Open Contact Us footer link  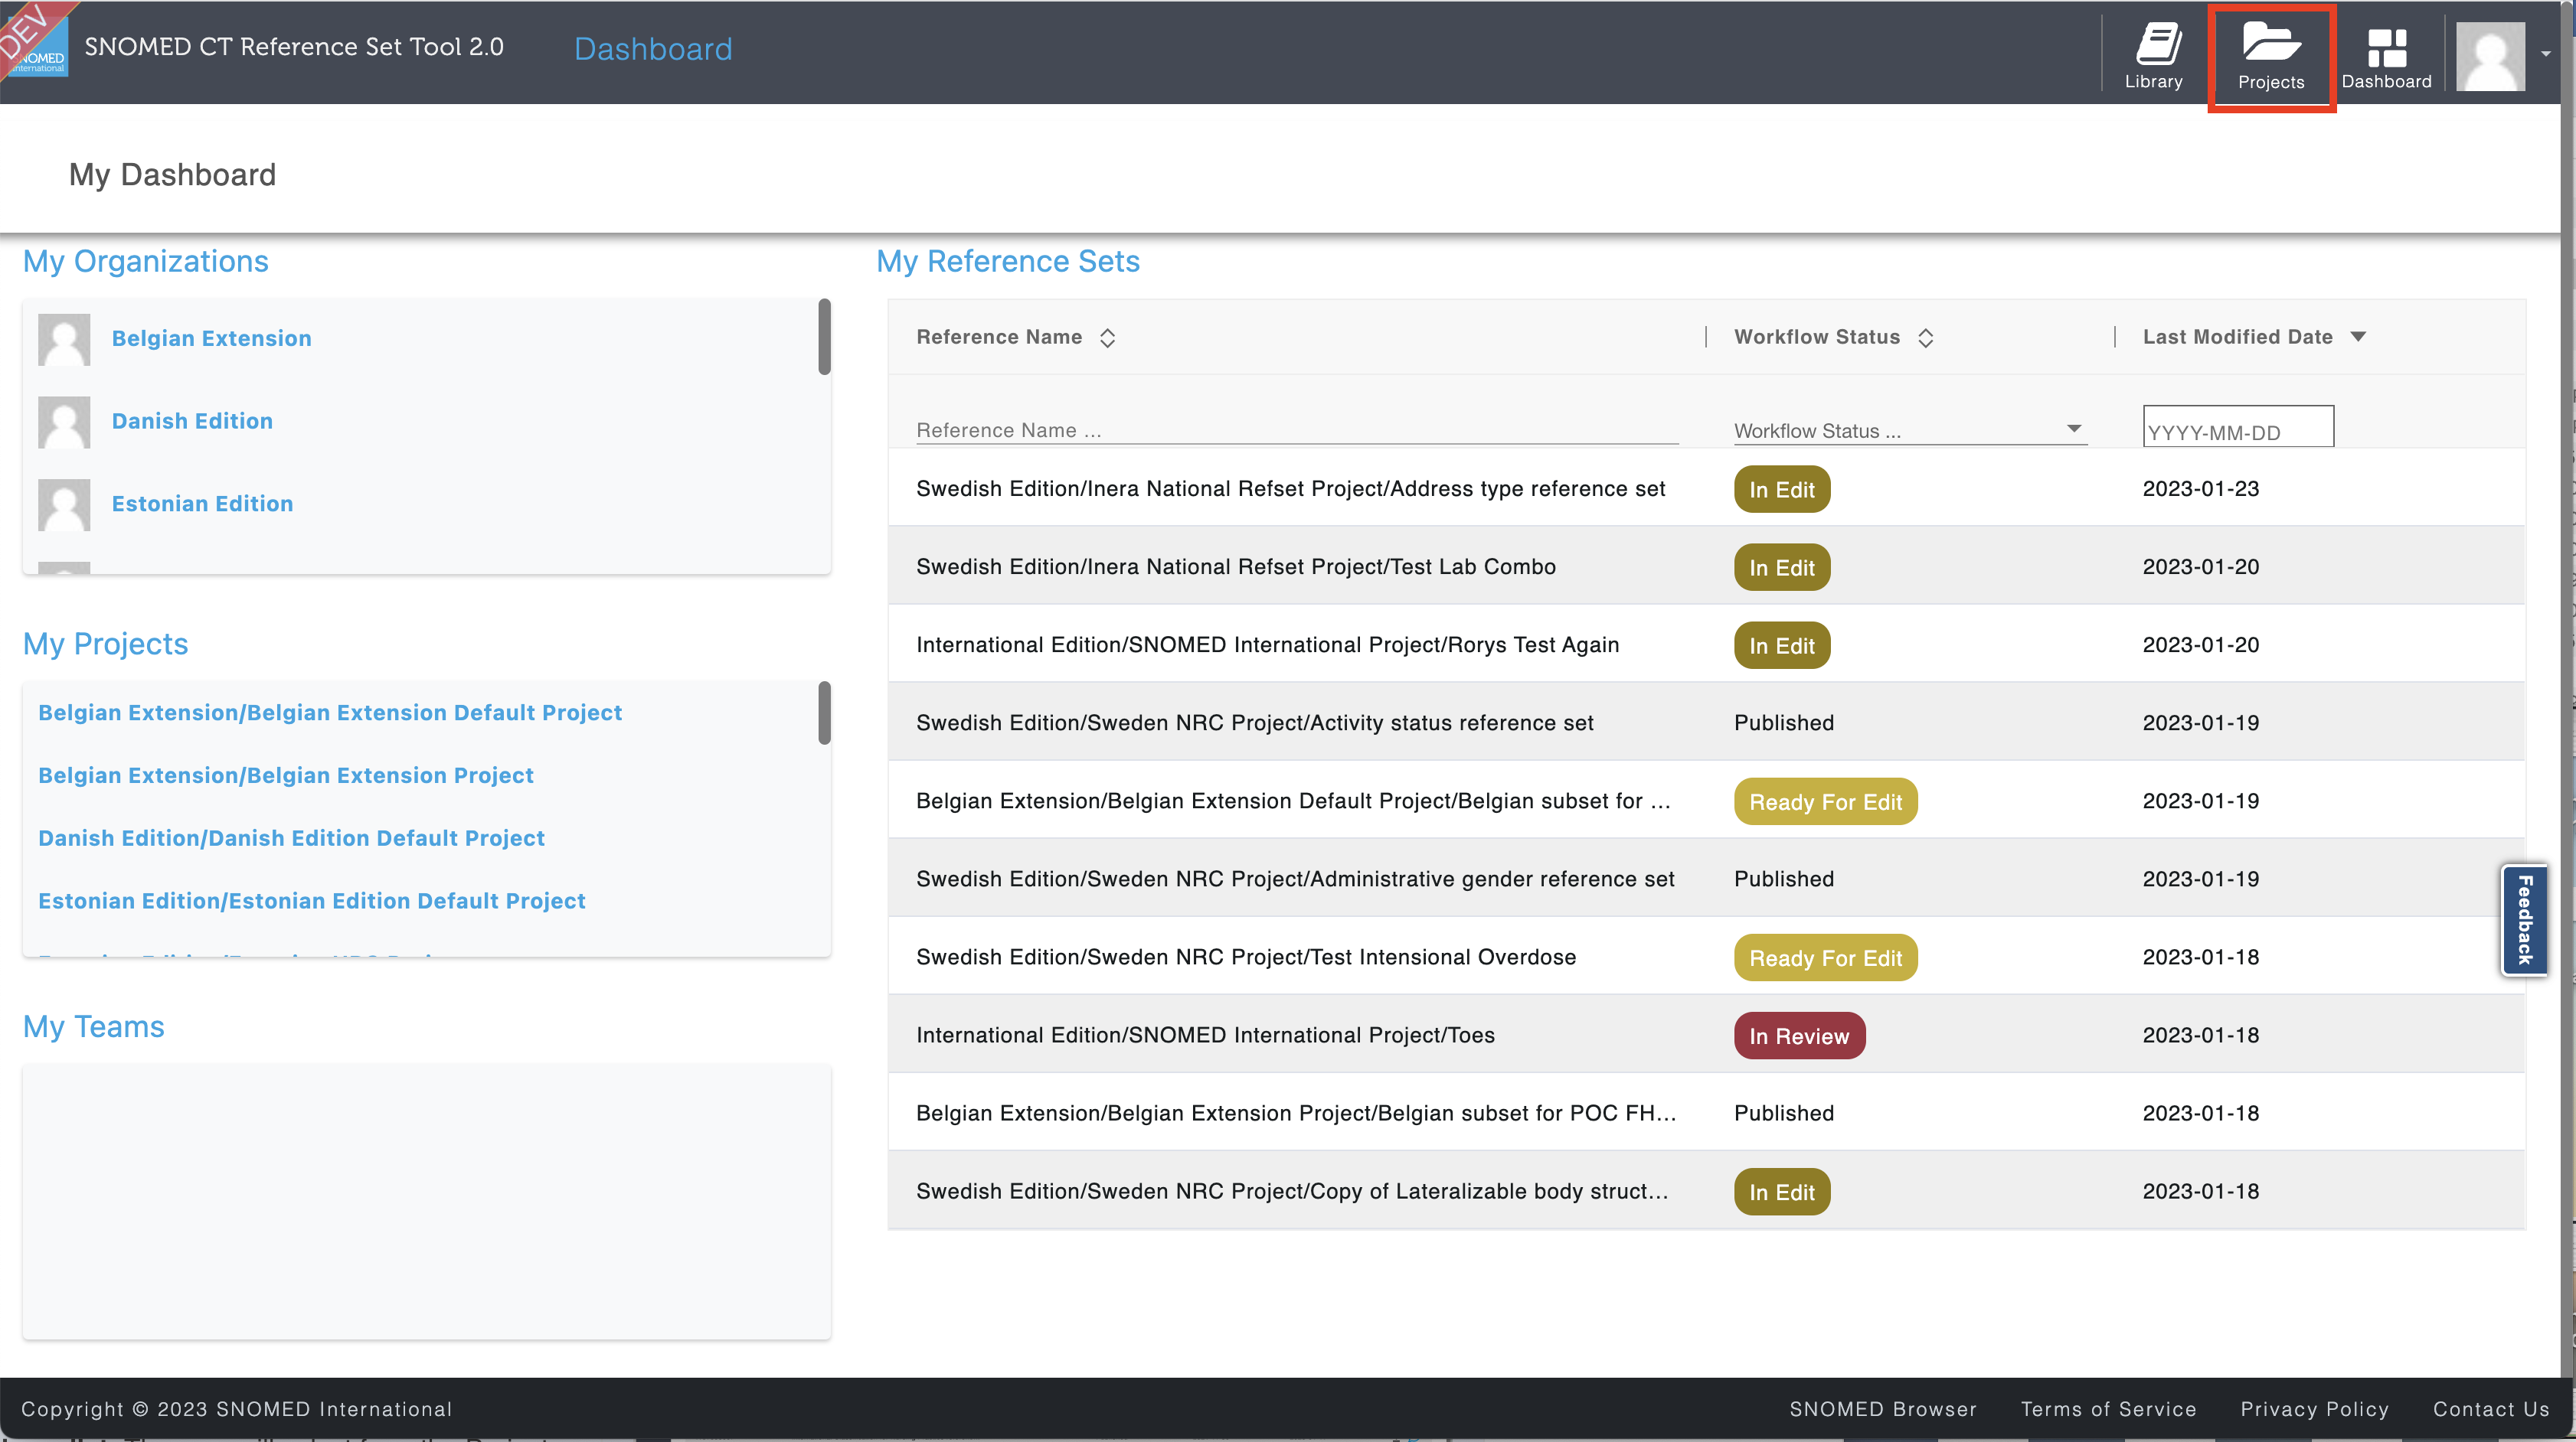pyautogui.click(x=2491, y=1409)
